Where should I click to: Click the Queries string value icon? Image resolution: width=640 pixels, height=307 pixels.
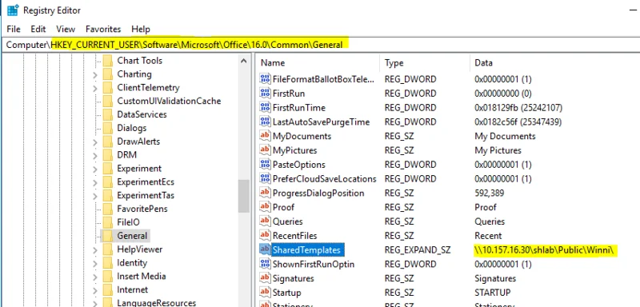pyautogui.click(x=265, y=221)
